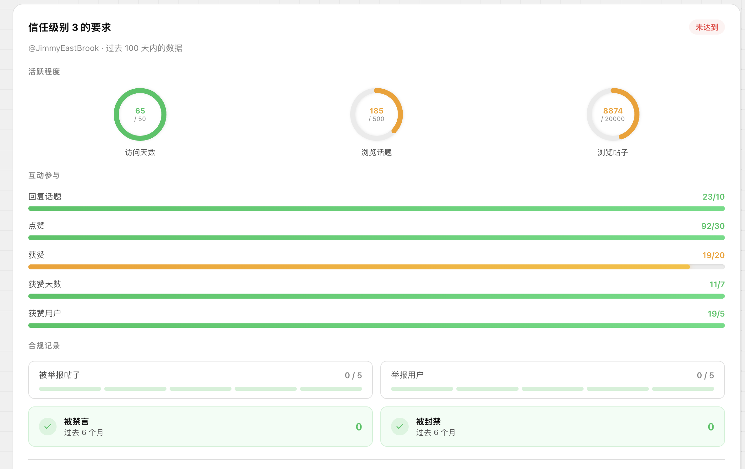Click the 92/30 value
Screen dimensions: 745x469
[x=713, y=226]
